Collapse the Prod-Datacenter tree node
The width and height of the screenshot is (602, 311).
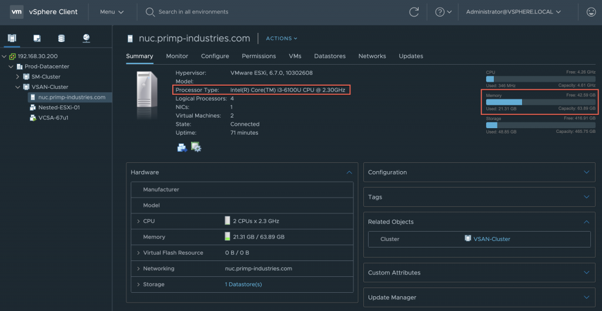(11, 67)
